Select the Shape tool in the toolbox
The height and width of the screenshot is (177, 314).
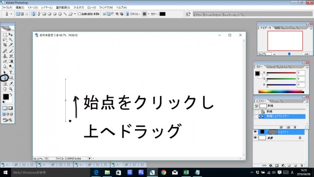(11, 78)
